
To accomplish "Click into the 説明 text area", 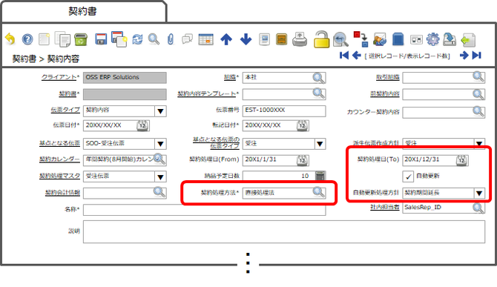I will pyautogui.click(x=284, y=232).
